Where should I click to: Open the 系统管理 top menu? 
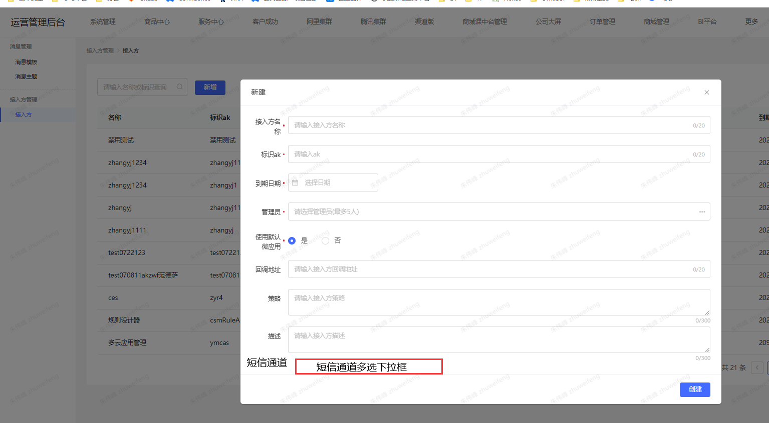click(x=103, y=21)
